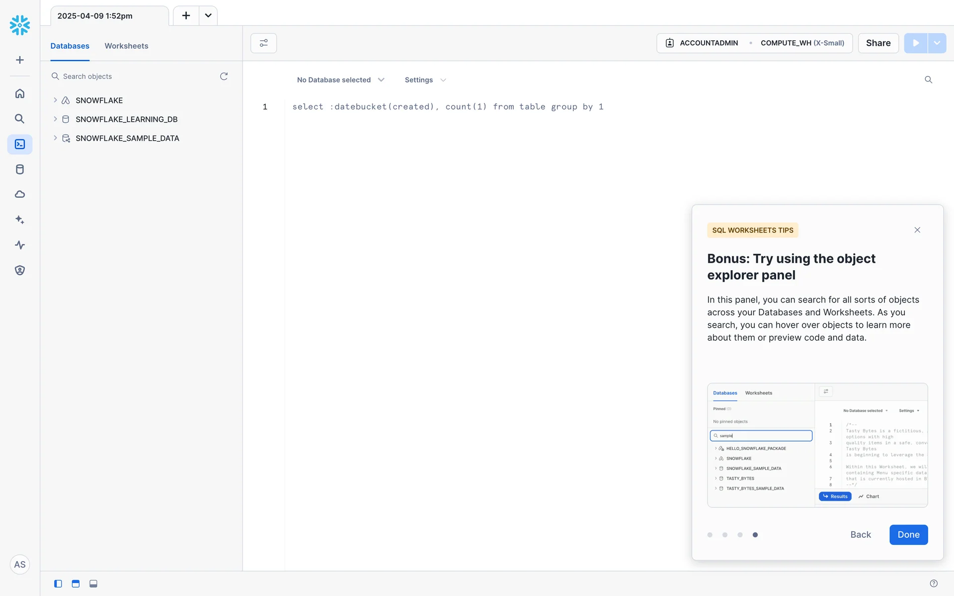Click the Share button
Screen dimensions: 954x596
pyautogui.click(x=878, y=43)
